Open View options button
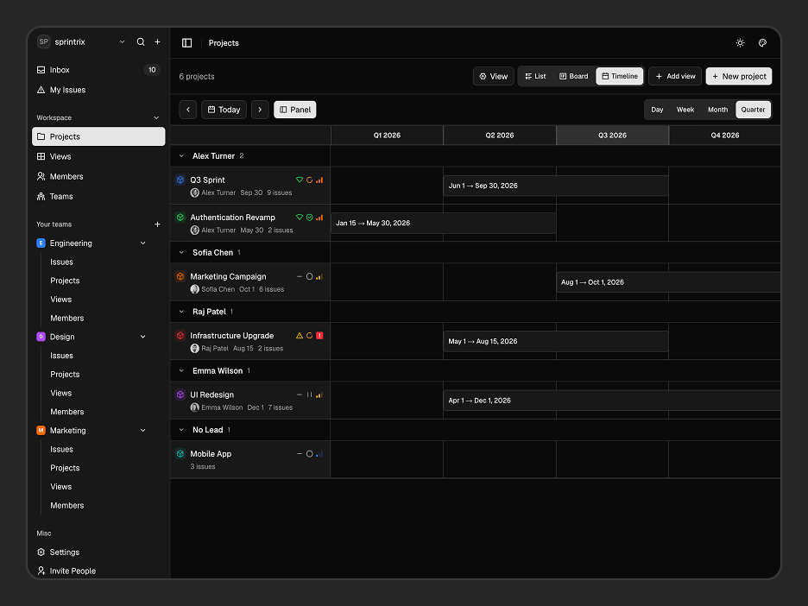This screenshot has height=606, width=808. click(493, 76)
